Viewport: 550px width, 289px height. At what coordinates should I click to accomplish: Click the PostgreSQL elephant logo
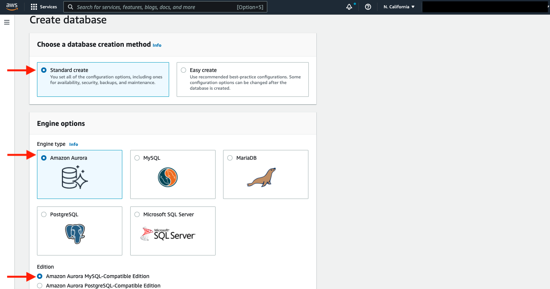75,234
